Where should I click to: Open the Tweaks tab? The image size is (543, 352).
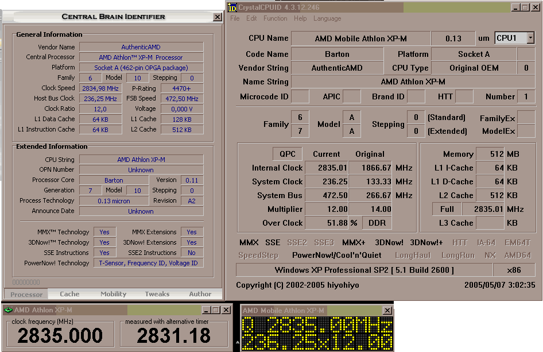point(157,294)
